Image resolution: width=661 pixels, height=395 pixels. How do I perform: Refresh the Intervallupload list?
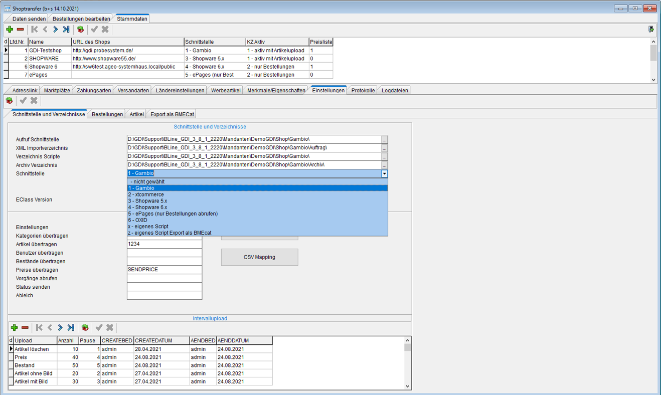85,328
